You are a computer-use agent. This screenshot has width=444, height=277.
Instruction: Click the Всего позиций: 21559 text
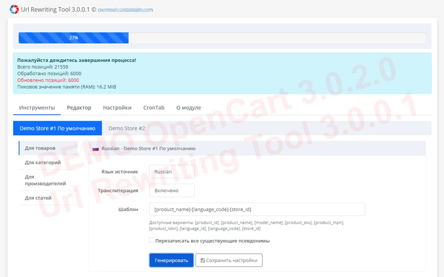[43, 67]
